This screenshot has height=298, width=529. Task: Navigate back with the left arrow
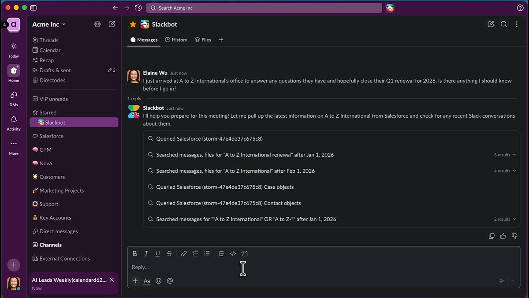coord(115,8)
